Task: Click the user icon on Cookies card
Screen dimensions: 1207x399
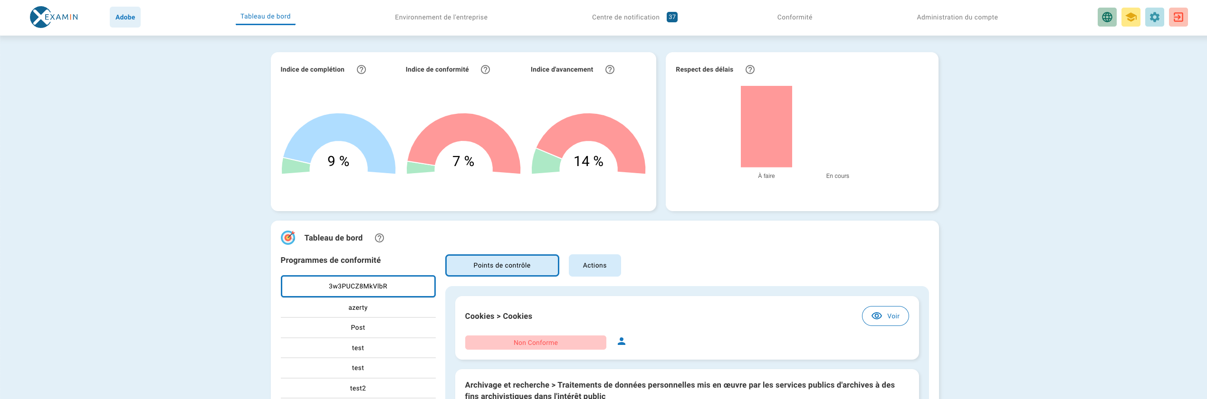Action: [621, 341]
